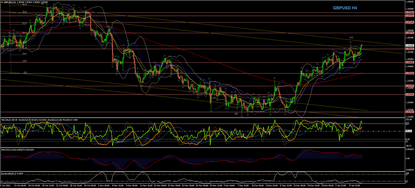Select the 1.37340 price level tag
Image resolution: width=415 pixels, height=188 pixels.
tap(409, 22)
